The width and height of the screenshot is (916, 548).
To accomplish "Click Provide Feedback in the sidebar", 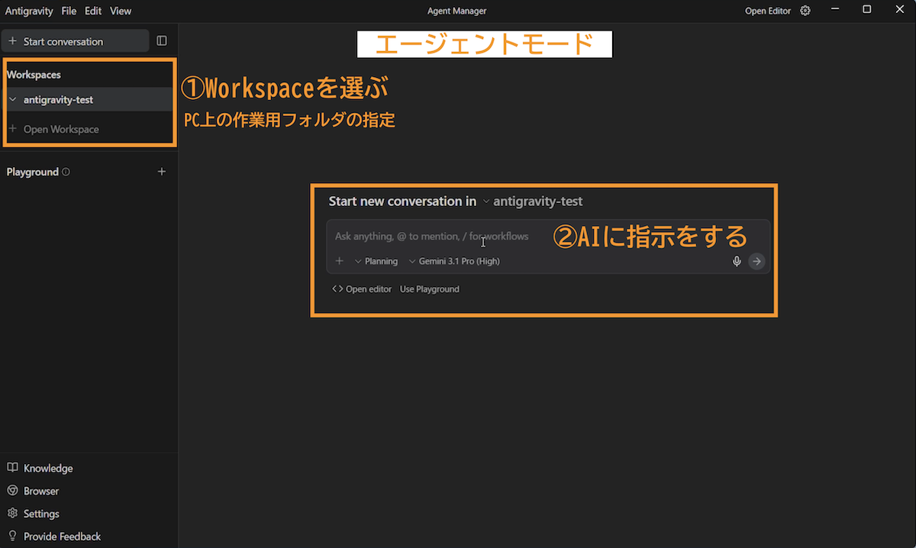I will tap(61, 537).
